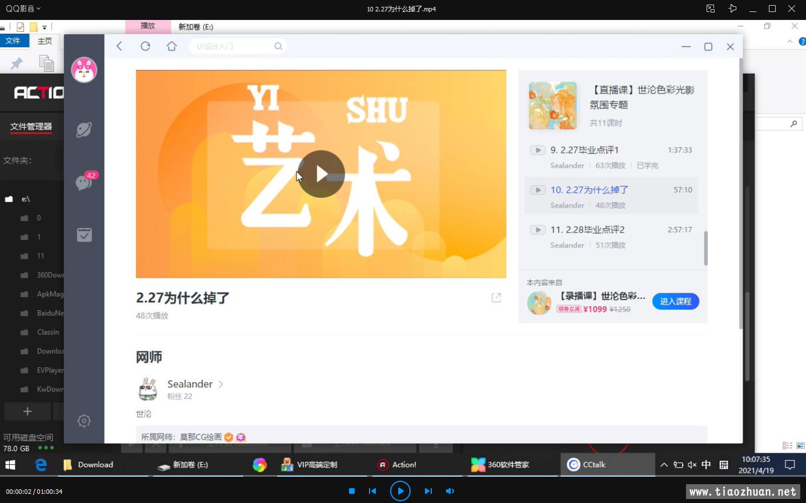Click the 进入课程 button
The image size is (806, 503).
tap(675, 301)
